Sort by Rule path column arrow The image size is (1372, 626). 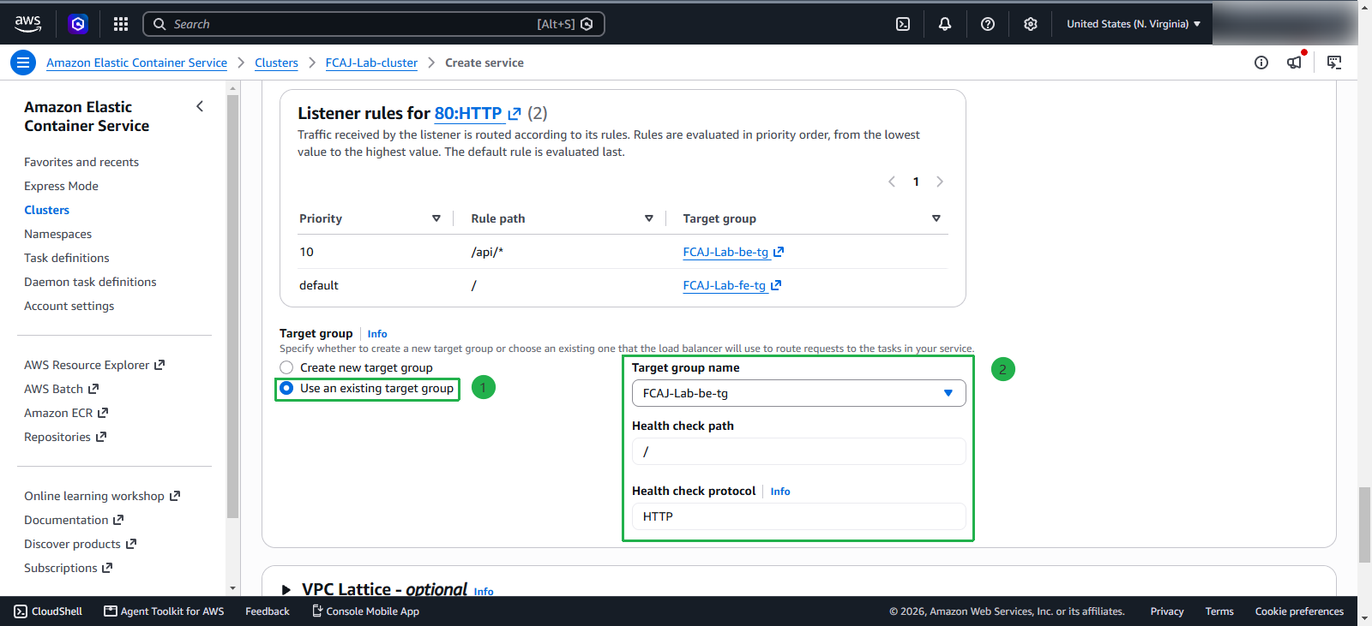pyautogui.click(x=649, y=218)
